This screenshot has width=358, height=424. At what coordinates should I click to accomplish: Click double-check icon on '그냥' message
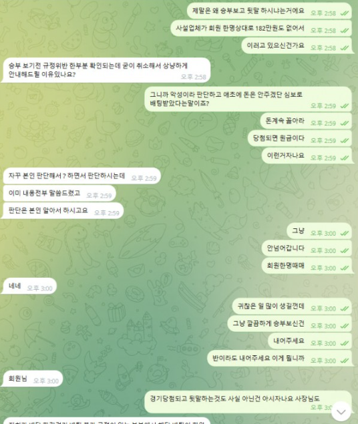pyautogui.click(x=344, y=233)
